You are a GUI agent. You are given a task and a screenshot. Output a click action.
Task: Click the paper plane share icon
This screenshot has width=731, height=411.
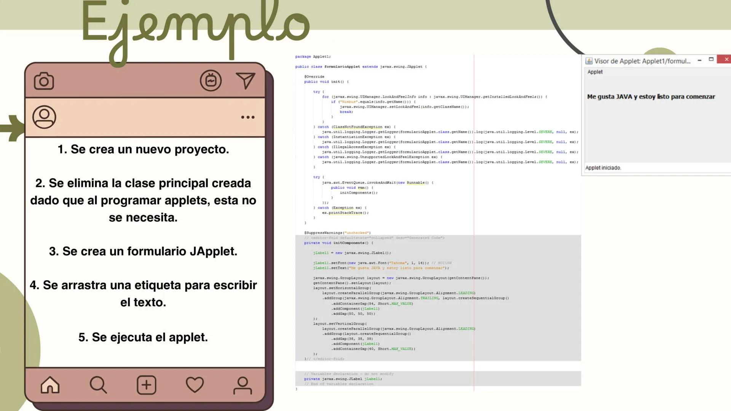[245, 80]
